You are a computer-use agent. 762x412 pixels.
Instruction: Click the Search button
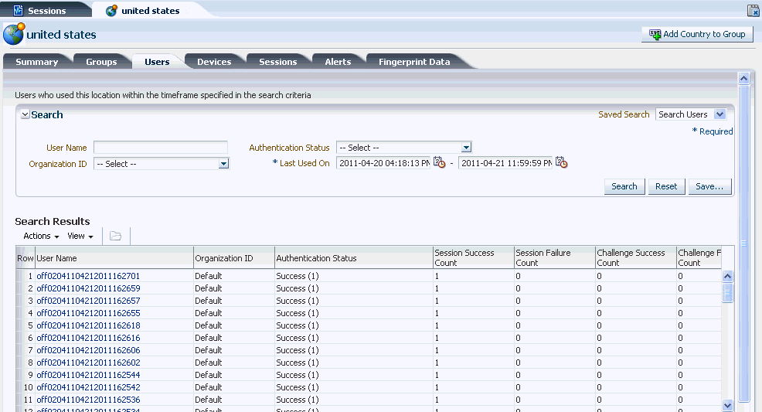624,186
